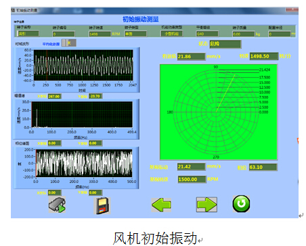The width and height of the screenshot is (306, 246).
Task: Start acquisition with the chip play icon
Action: click(57, 205)
